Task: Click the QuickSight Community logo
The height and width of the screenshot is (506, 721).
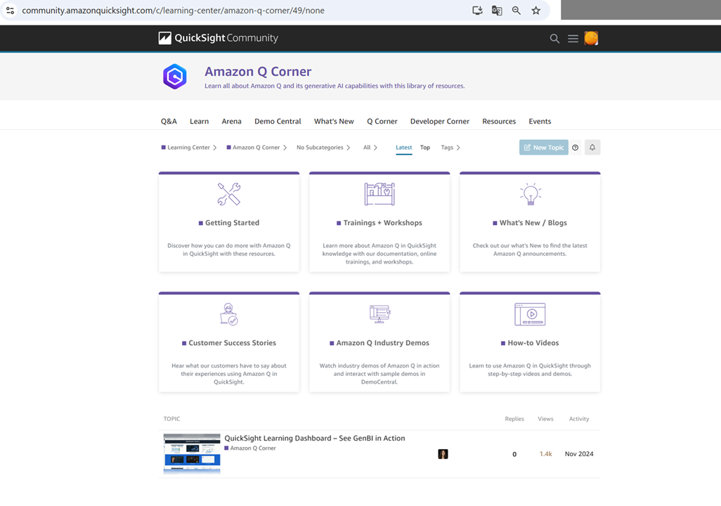Action: tap(218, 38)
